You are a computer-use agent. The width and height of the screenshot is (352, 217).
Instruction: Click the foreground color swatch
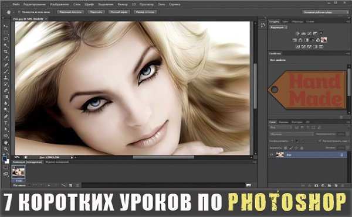click(x=5, y=159)
